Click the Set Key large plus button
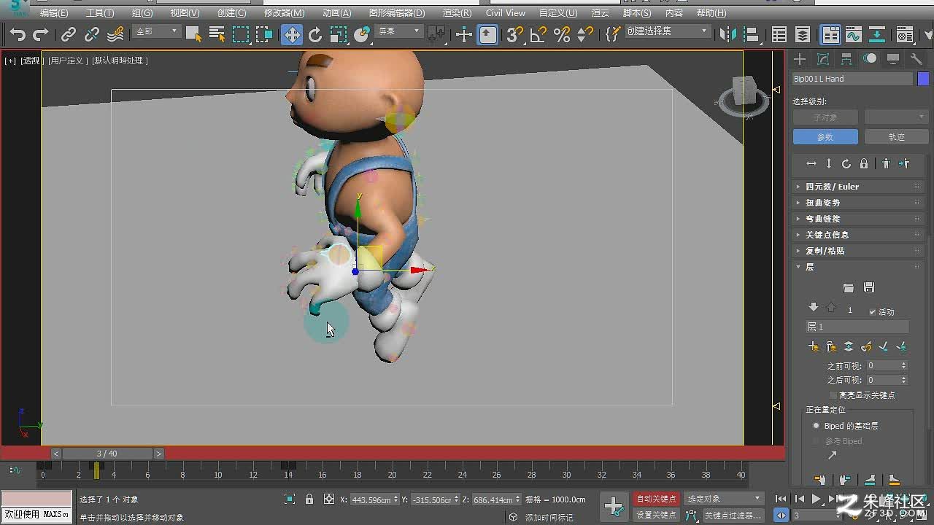 [x=614, y=506]
